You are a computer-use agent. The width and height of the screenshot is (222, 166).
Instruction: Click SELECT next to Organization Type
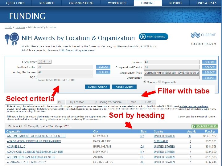coord(209,73)
